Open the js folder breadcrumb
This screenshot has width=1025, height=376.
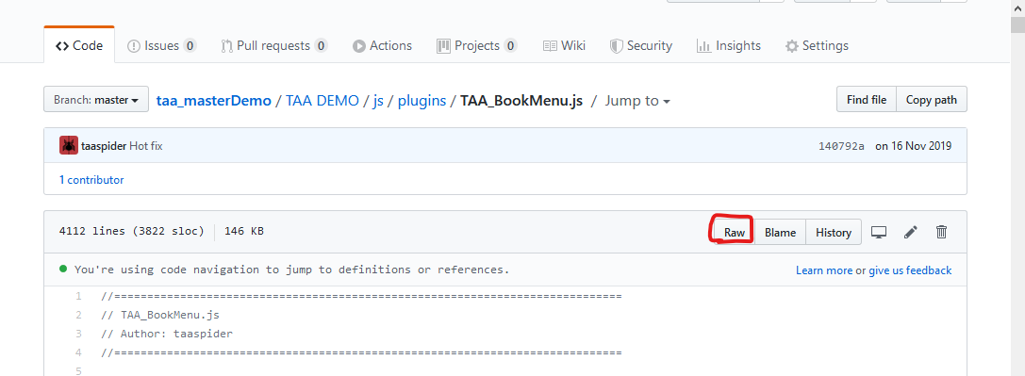[x=378, y=101]
